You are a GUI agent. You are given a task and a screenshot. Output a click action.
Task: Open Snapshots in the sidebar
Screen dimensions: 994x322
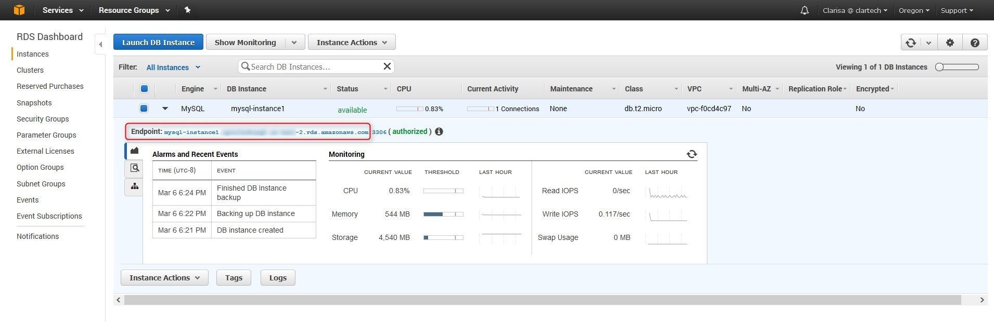click(34, 103)
